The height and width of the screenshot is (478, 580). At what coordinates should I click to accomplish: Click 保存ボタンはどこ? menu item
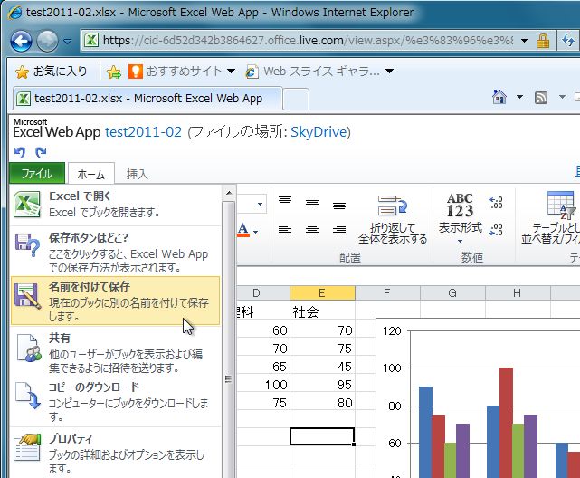pyautogui.click(x=115, y=252)
